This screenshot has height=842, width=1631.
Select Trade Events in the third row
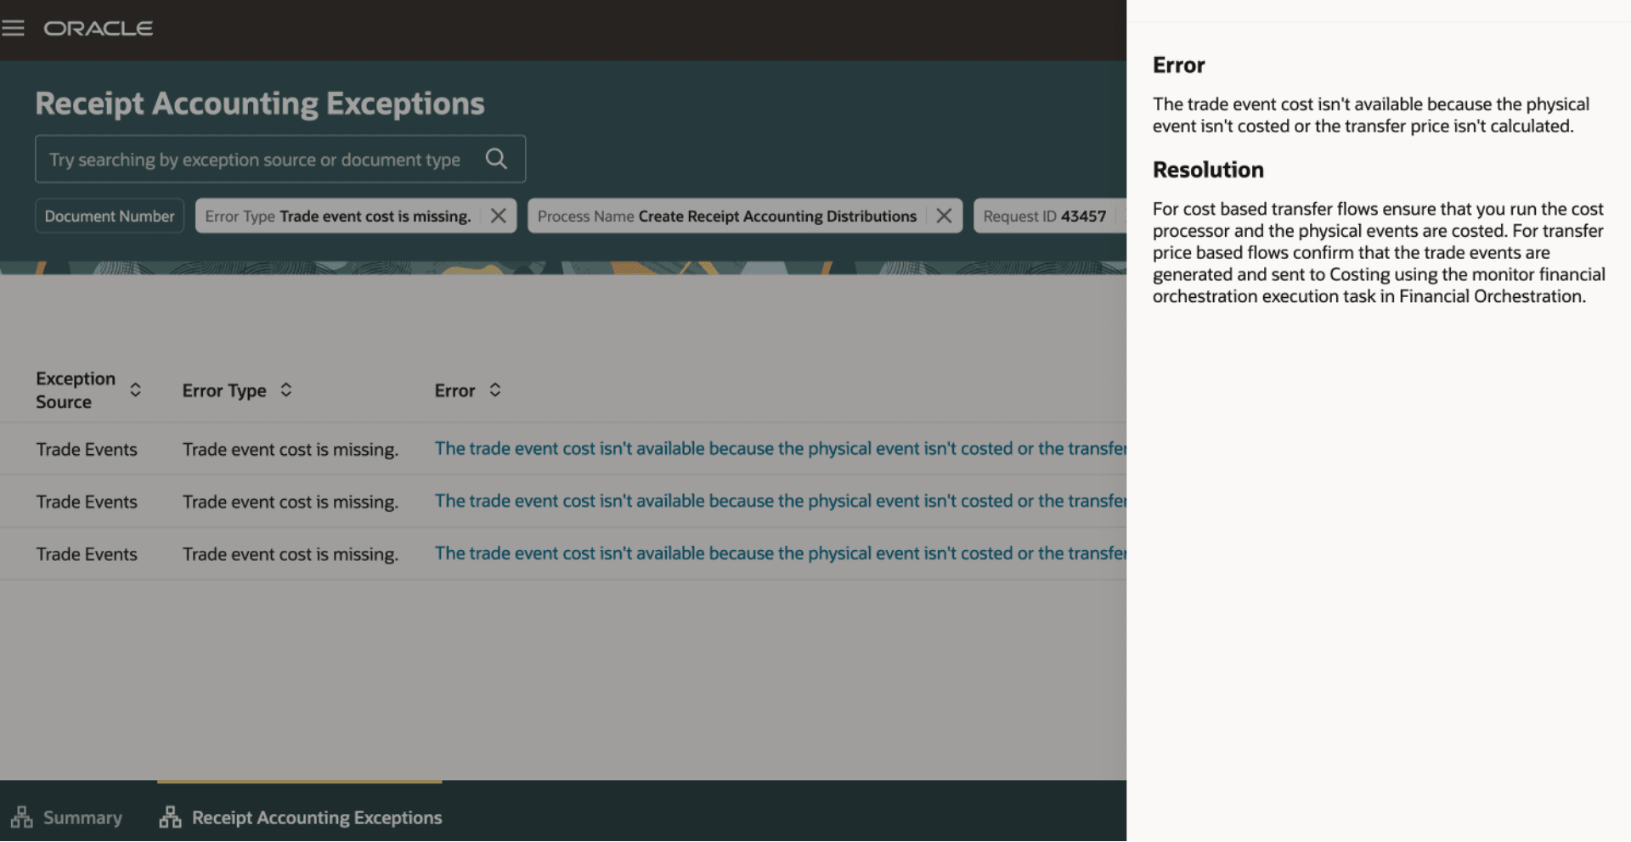tap(87, 554)
